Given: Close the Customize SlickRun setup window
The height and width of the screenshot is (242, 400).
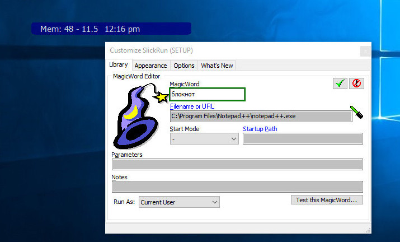Looking at the screenshot, I should pos(365,51).
